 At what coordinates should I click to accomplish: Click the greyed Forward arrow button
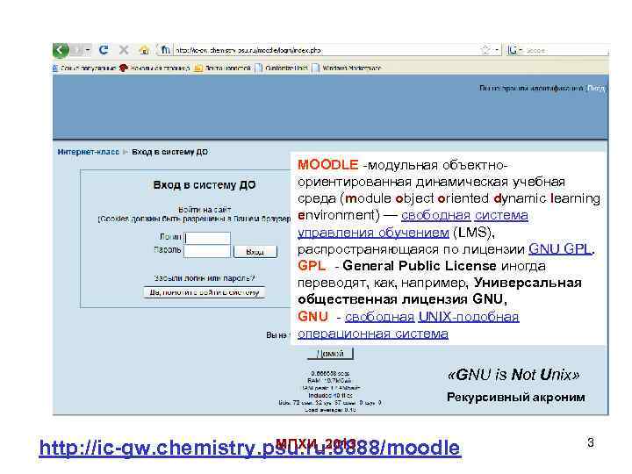[77, 50]
